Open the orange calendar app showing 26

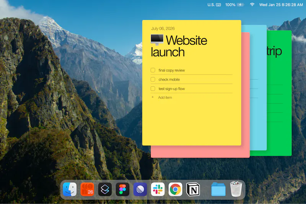87,189
